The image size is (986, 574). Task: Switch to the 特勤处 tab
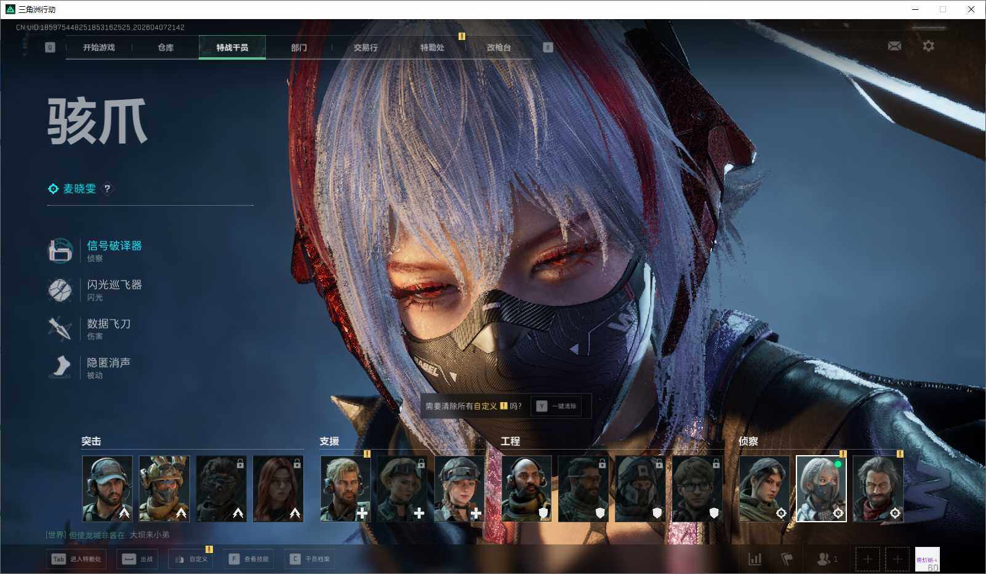click(x=432, y=47)
